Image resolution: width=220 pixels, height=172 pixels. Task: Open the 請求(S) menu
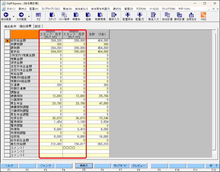[117, 9]
